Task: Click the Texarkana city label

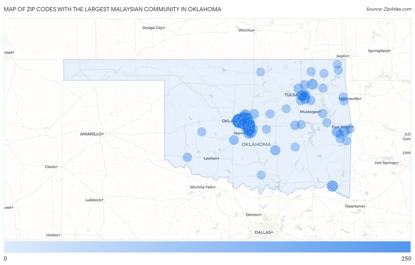Action: (354, 206)
